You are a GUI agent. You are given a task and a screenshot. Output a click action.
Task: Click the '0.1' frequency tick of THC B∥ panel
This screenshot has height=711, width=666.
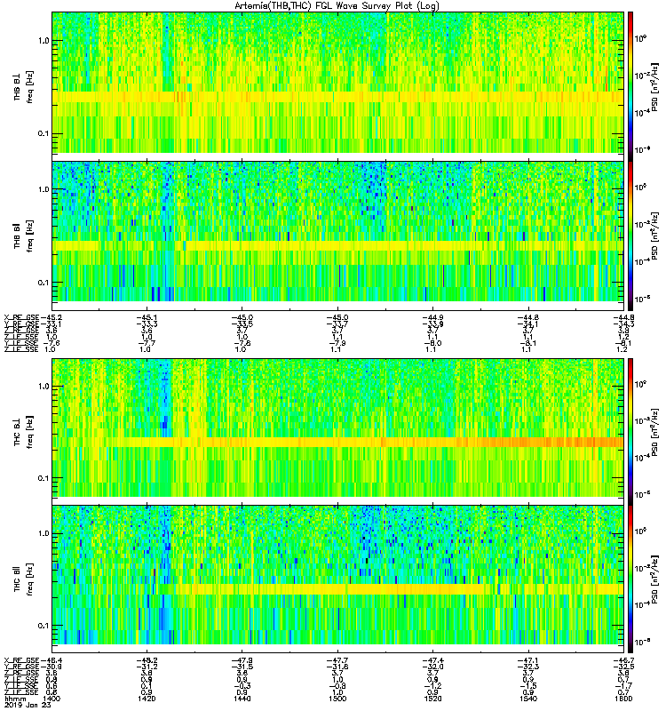44,626
